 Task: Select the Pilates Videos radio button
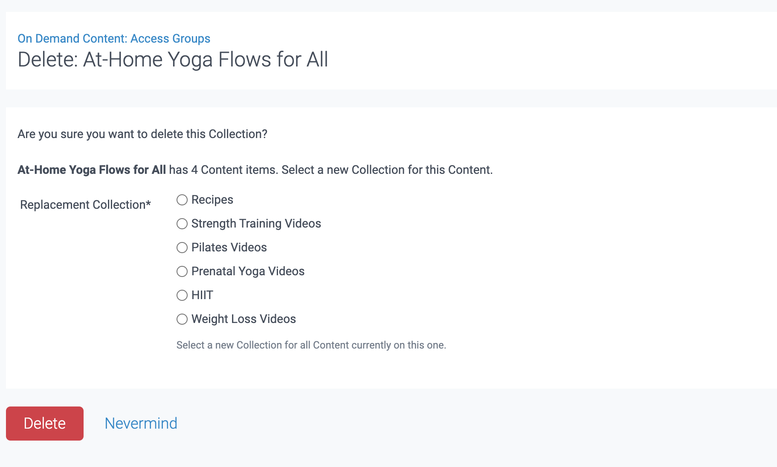tap(182, 248)
